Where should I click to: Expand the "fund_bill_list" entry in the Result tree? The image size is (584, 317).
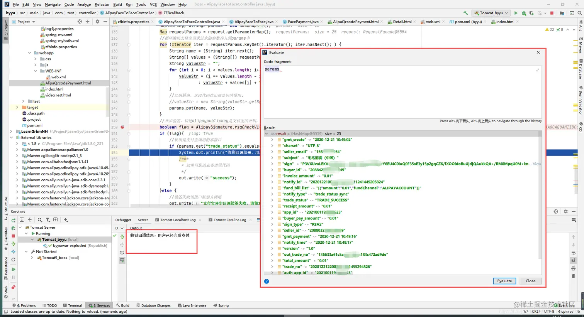click(272, 188)
